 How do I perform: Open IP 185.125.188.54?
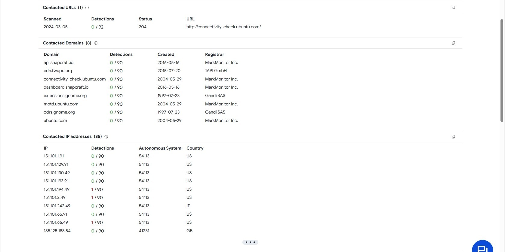click(x=57, y=231)
